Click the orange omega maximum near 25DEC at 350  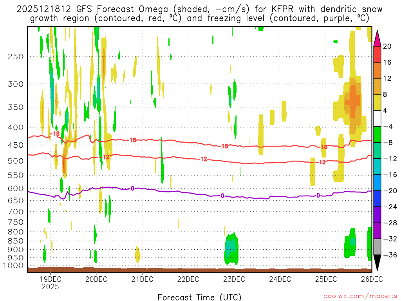tap(353, 101)
